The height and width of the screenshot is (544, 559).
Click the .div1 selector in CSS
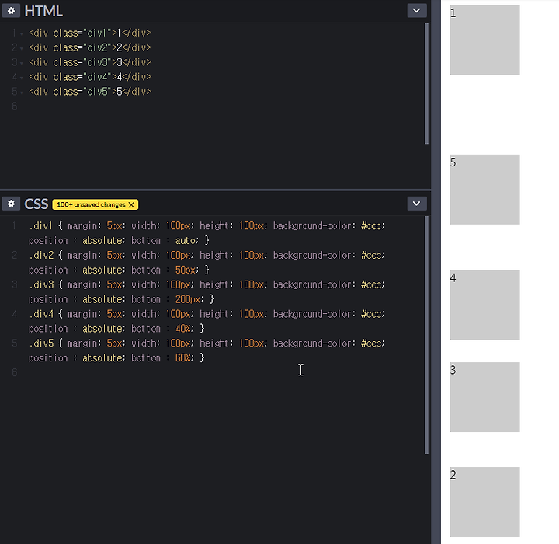(41, 226)
